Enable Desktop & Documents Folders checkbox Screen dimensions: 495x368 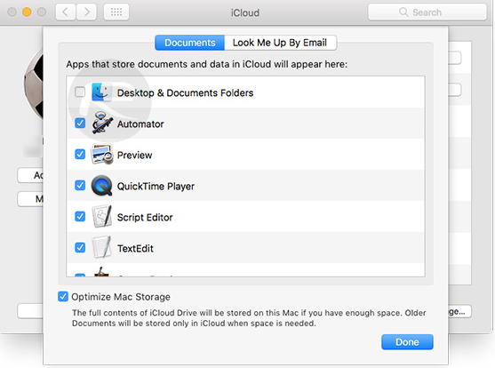[80, 92]
